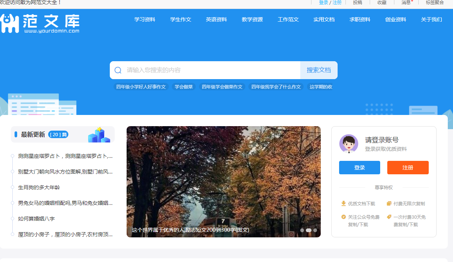The width and height of the screenshot is (453, 262).
Task: Open article 如何算婚姻八字
Action: pos(37,219)
